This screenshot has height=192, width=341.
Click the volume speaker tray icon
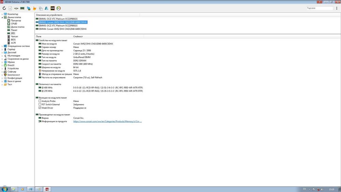click(322, 189)
